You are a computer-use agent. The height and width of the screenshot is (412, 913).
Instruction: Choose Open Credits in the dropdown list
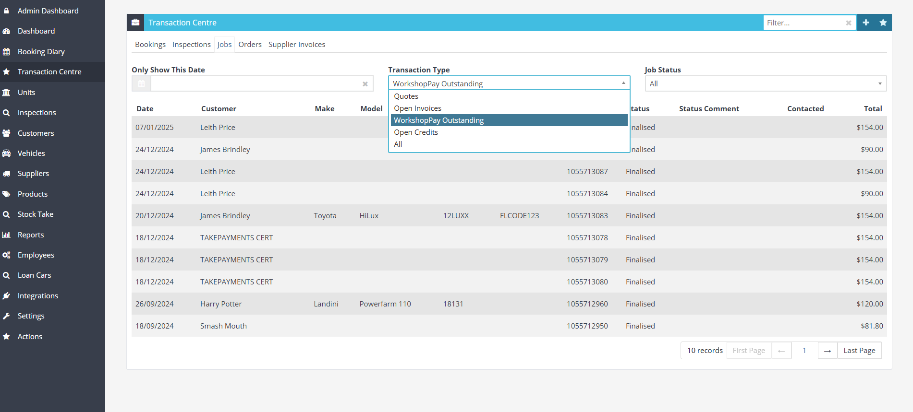(509, 132)
